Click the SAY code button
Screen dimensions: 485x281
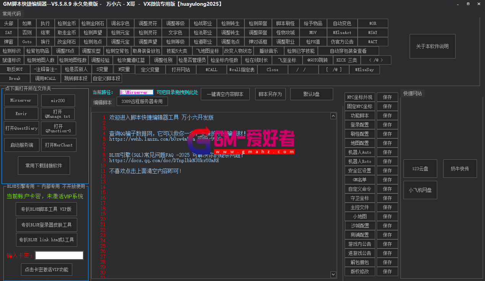coord(8,32)
